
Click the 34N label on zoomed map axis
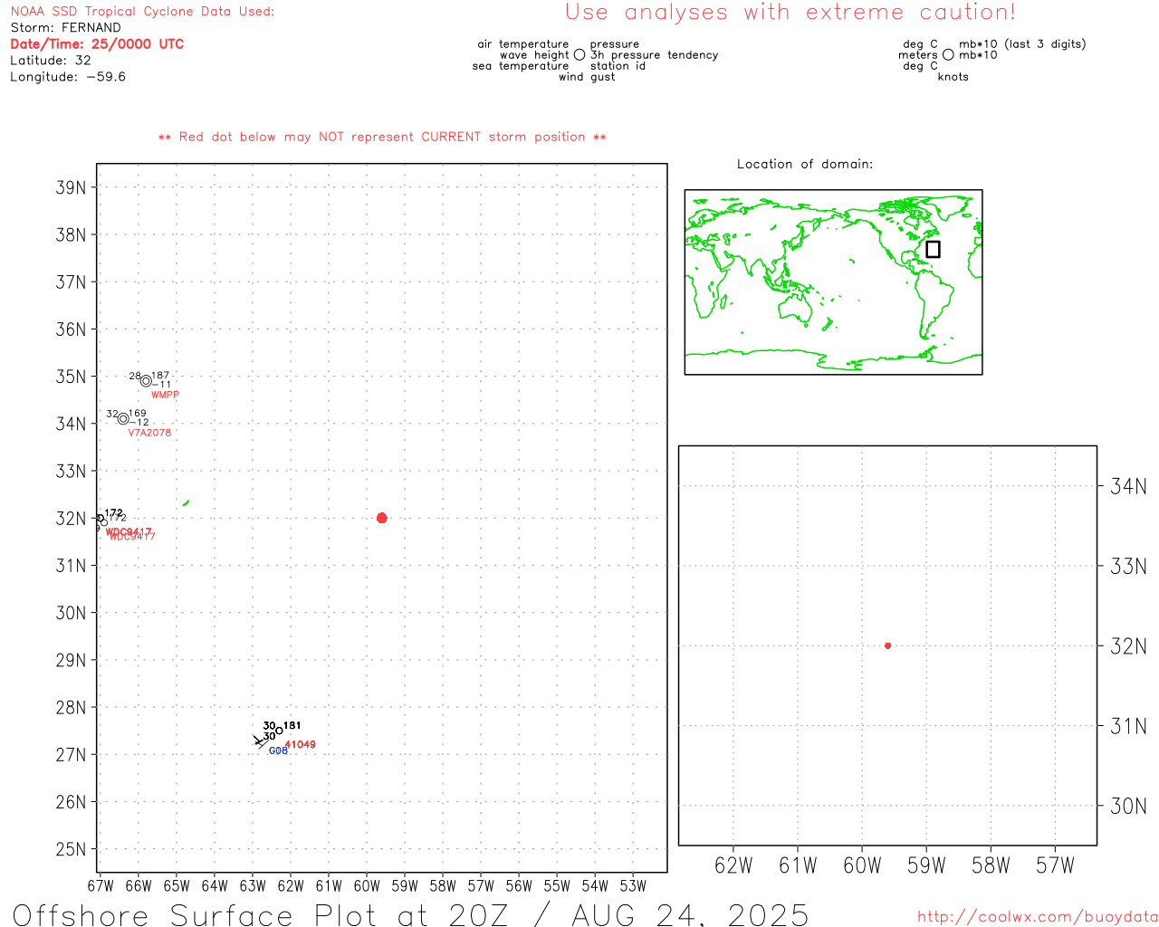click(x=1128, y=487)
